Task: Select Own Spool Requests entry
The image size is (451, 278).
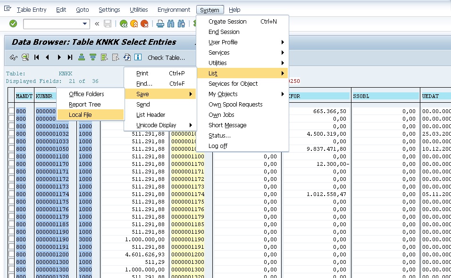Action: [243, 104]
